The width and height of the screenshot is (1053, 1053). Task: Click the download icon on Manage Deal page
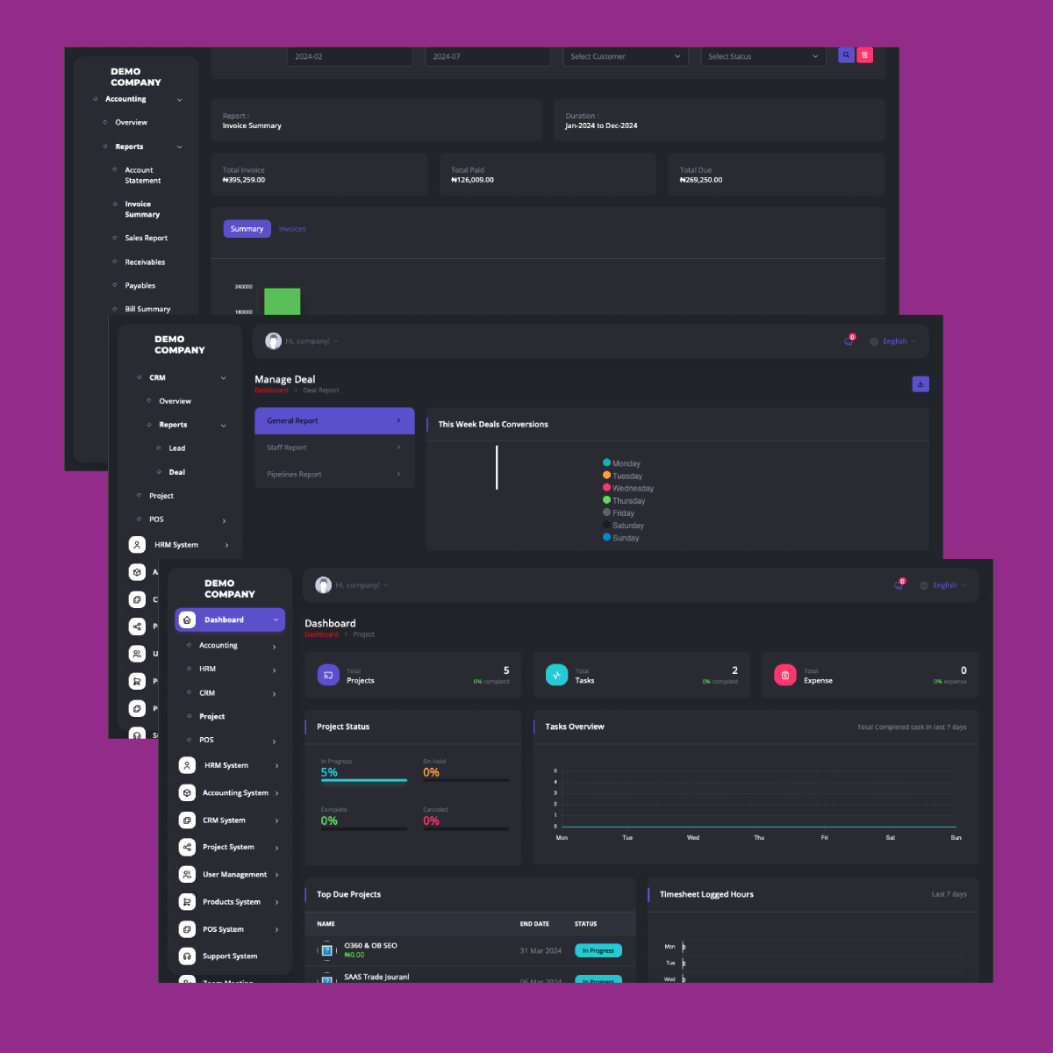coord(920,383)
